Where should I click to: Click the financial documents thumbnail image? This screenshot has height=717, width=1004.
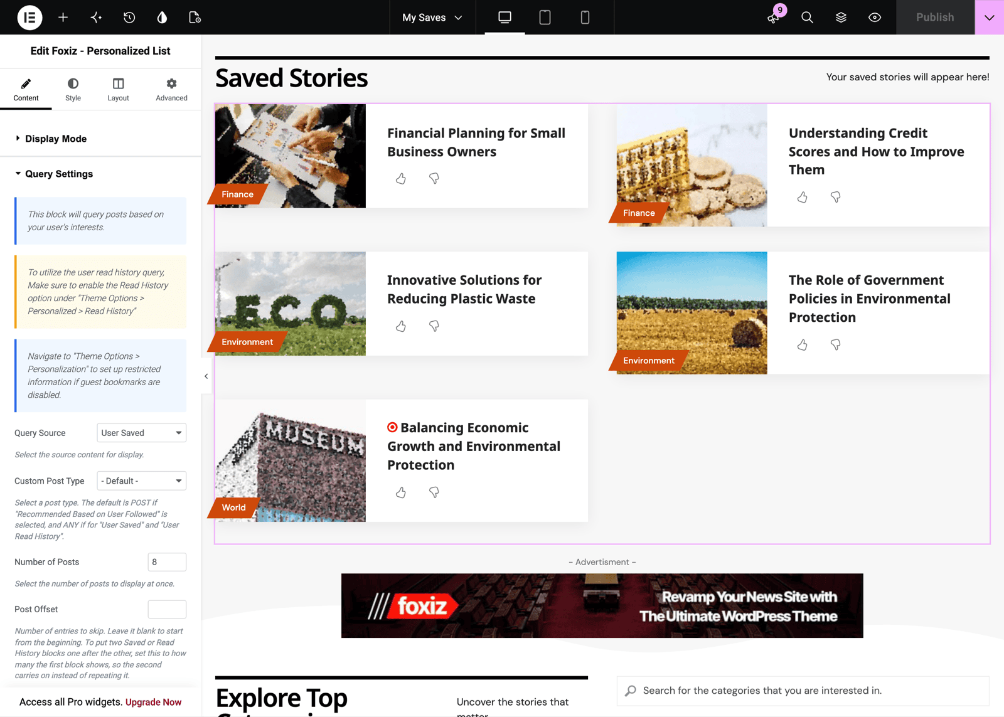(291, 156)
